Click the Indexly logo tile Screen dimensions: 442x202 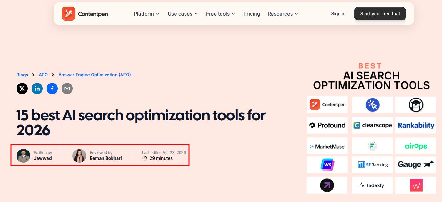pos(372,185)
